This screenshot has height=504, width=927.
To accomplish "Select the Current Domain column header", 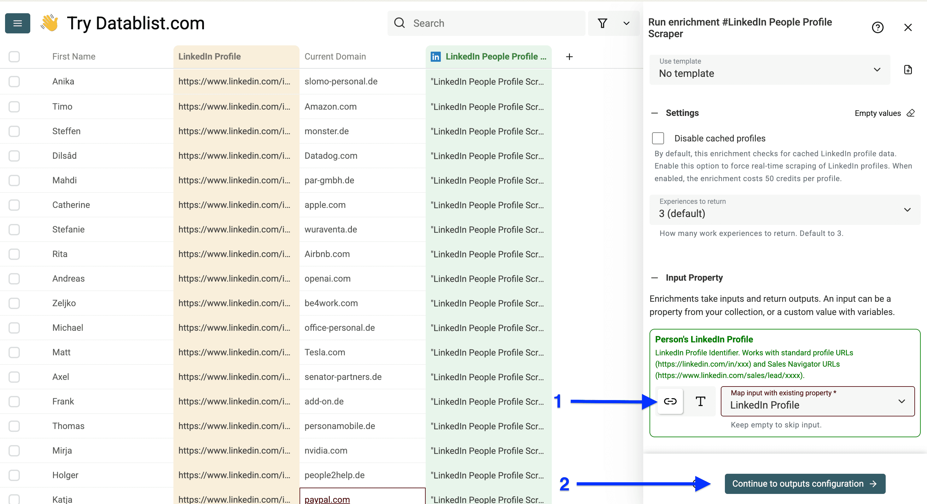I will (335, 56).
